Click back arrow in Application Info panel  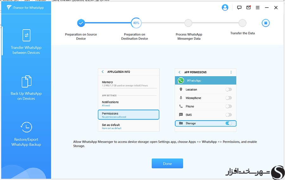[x=103, y=72]
